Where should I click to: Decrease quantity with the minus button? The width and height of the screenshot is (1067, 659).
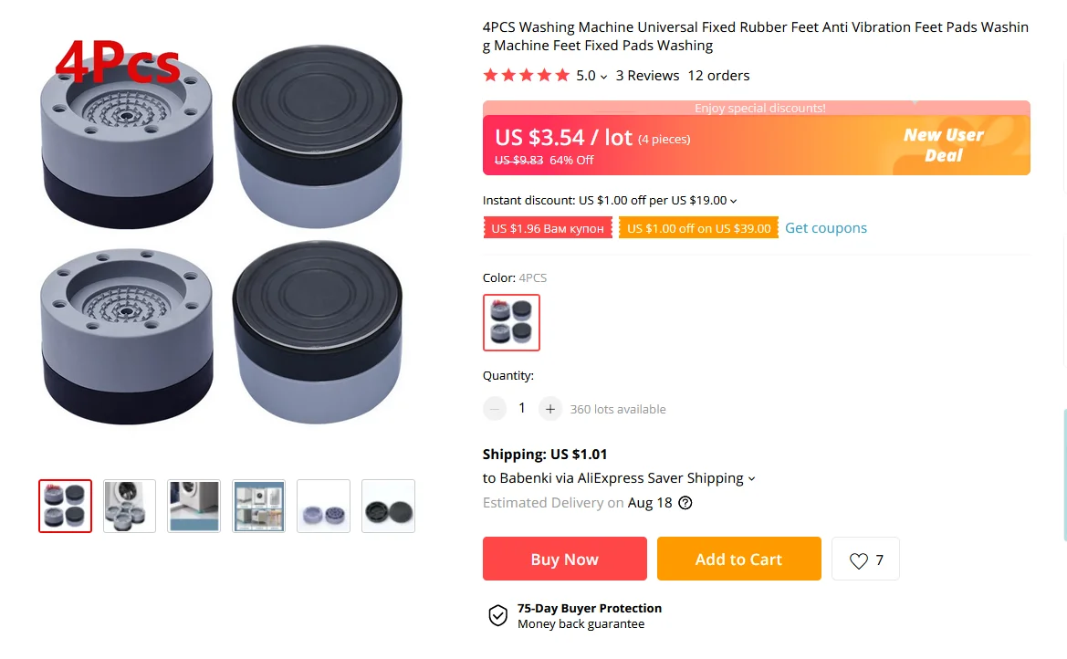pos(495,409)
